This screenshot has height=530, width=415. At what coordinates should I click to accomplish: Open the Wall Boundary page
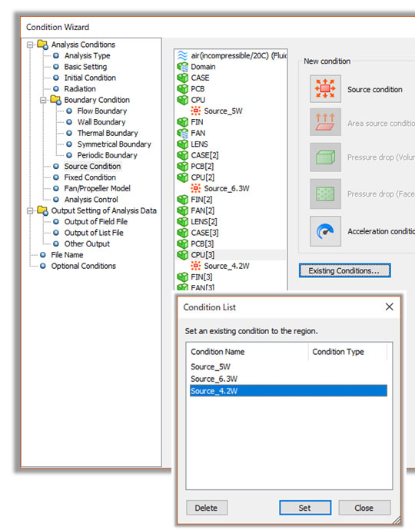tap(101, 122)
